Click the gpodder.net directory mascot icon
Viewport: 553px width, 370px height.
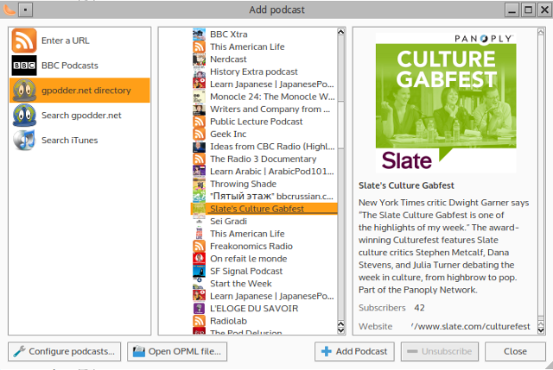click(x=24, y=90)
